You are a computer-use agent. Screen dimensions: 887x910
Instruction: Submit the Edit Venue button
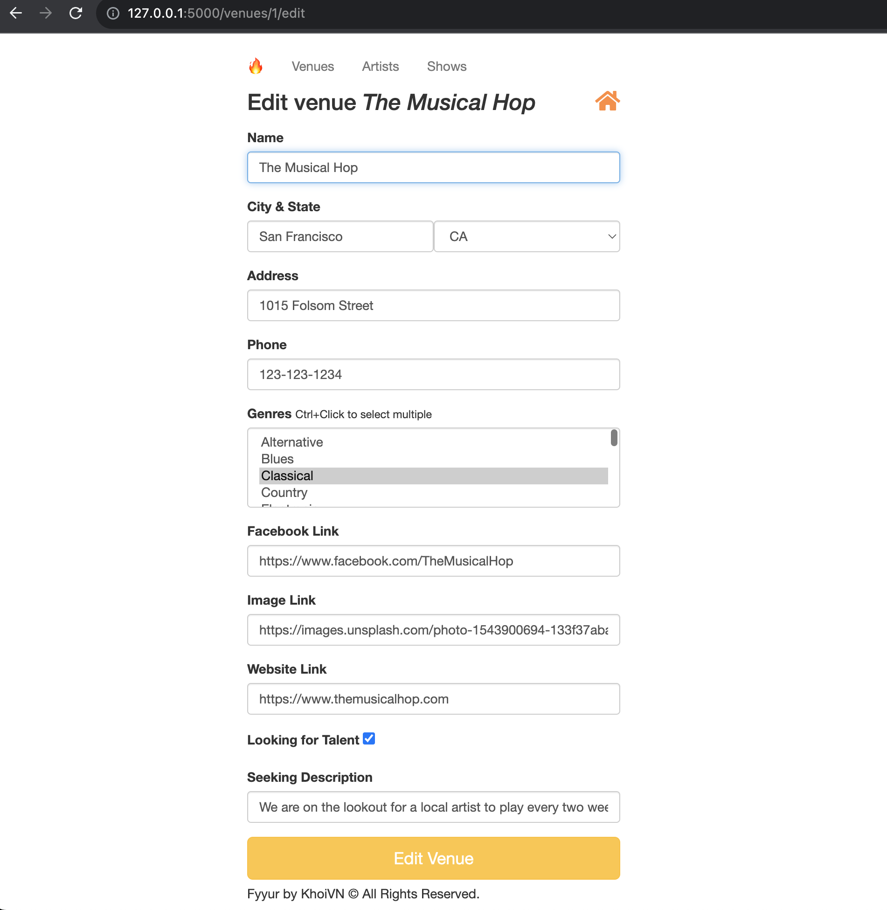click(x=434, y=858)
